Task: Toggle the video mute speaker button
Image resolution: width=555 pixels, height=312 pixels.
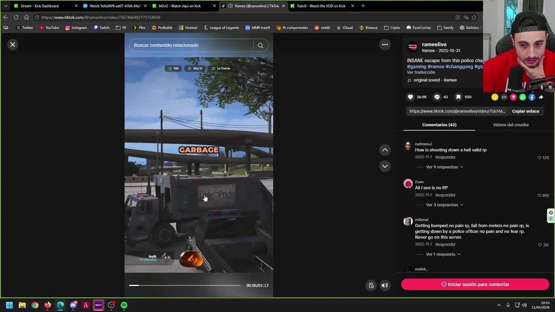Action: (x=384, y=285)
